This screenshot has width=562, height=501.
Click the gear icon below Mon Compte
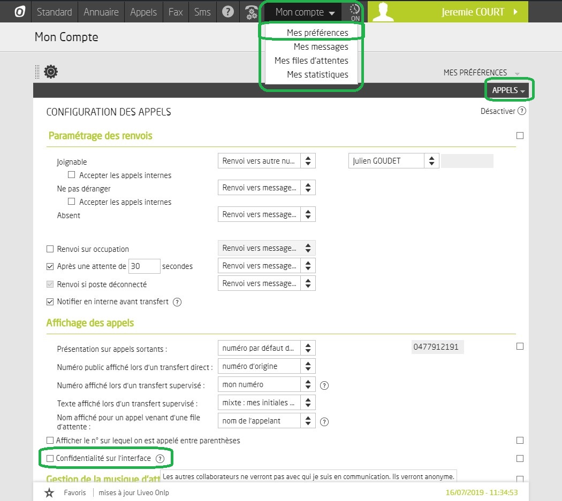click(x=51, y=72)
